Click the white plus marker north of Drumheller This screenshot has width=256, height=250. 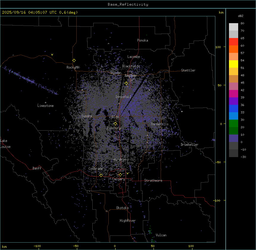pyautogui.click(x=182, y=111)
